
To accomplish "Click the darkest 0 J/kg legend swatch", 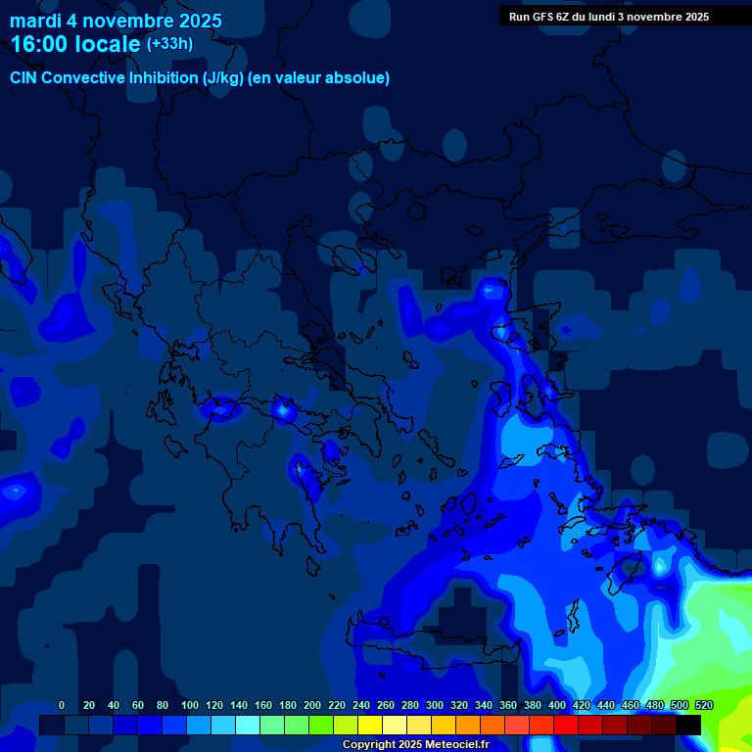I will (x=52, y=725).
